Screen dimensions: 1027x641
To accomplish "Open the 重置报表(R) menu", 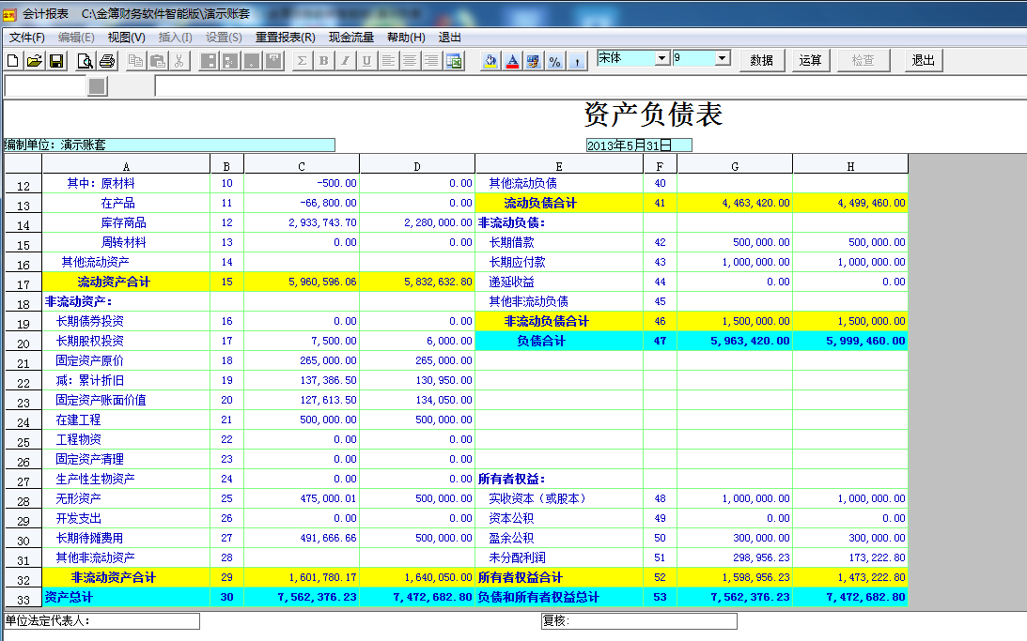I will point(285,38).
